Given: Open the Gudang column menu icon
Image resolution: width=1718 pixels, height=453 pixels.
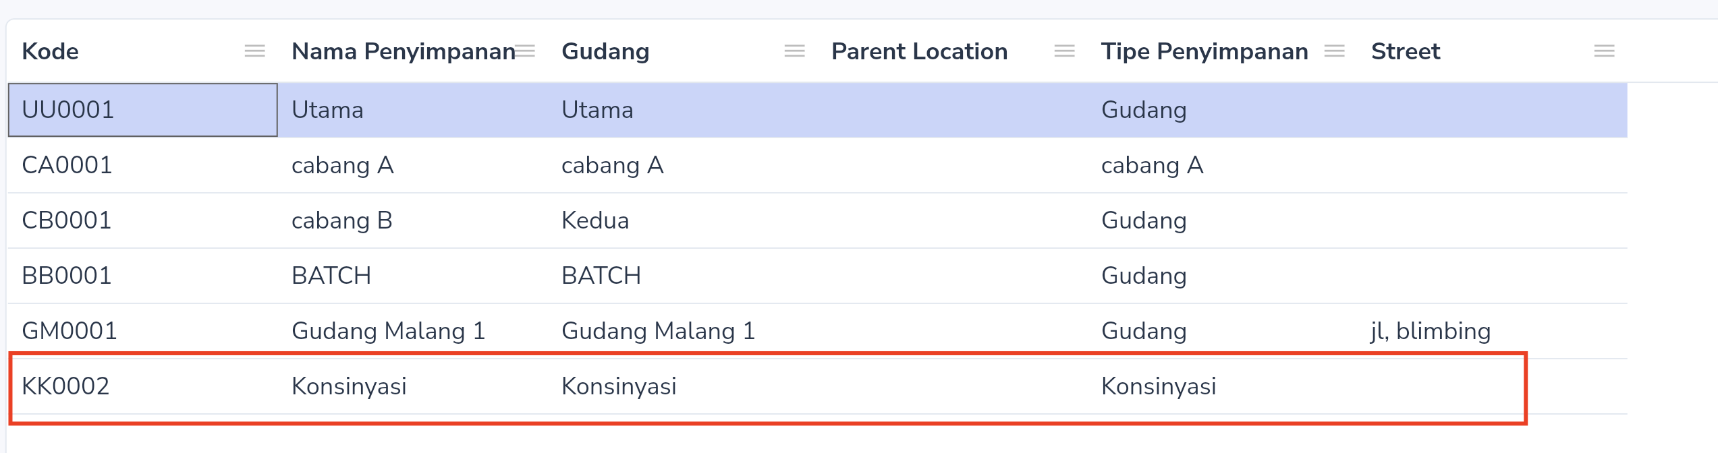Looking at the screenshot, I should pyautogui.click(x=794, y=51).
